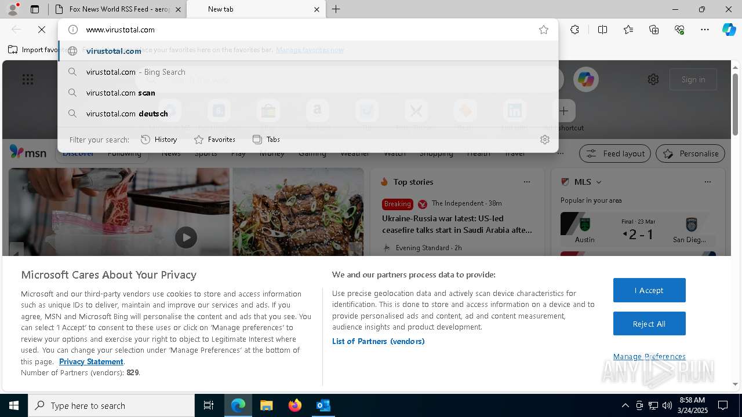Select virustotal.com Bing Search suggestion
Viewport: 742px width, 417px height.
[x=308, y=72]
